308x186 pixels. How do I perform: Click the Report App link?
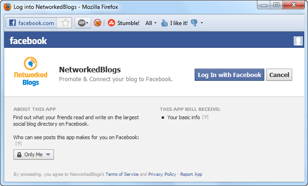click(x=191, y=174)
